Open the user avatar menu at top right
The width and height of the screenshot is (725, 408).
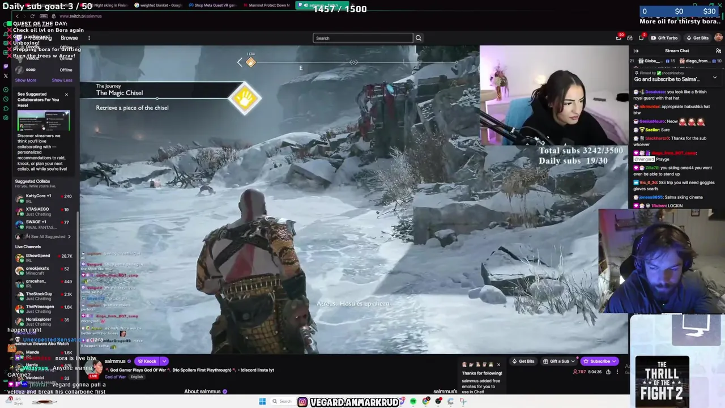pyautogui.click(x=718, y=38)
